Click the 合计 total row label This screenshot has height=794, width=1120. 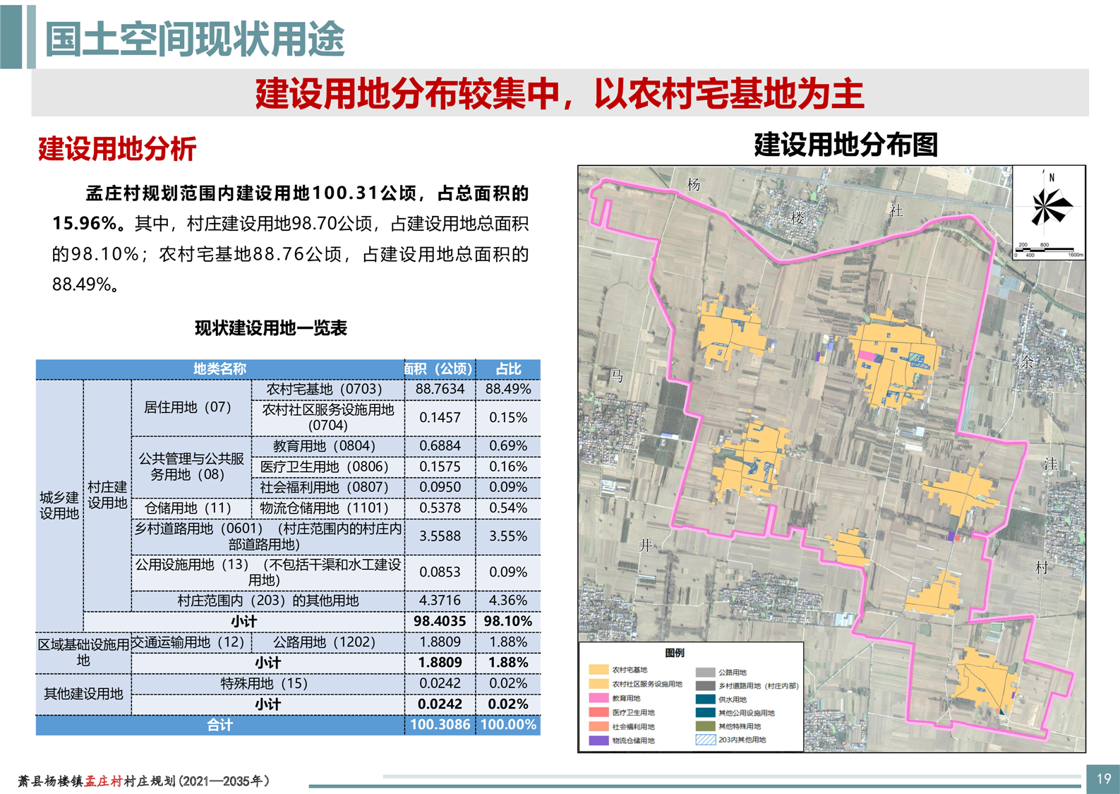(x=219, y=725)
